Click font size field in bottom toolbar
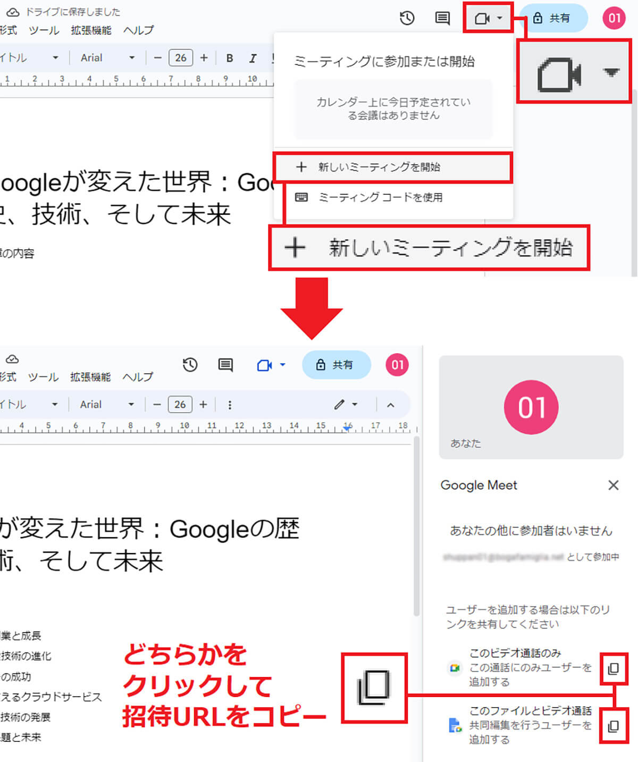 click(180, 405)
